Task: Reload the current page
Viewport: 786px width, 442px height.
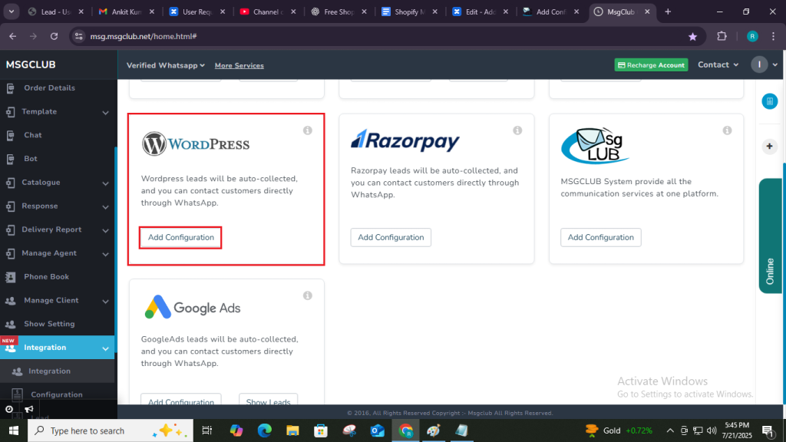Action: 54,36
